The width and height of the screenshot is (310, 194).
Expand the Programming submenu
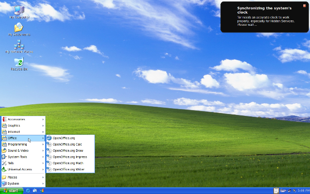[x=23, y=145]
